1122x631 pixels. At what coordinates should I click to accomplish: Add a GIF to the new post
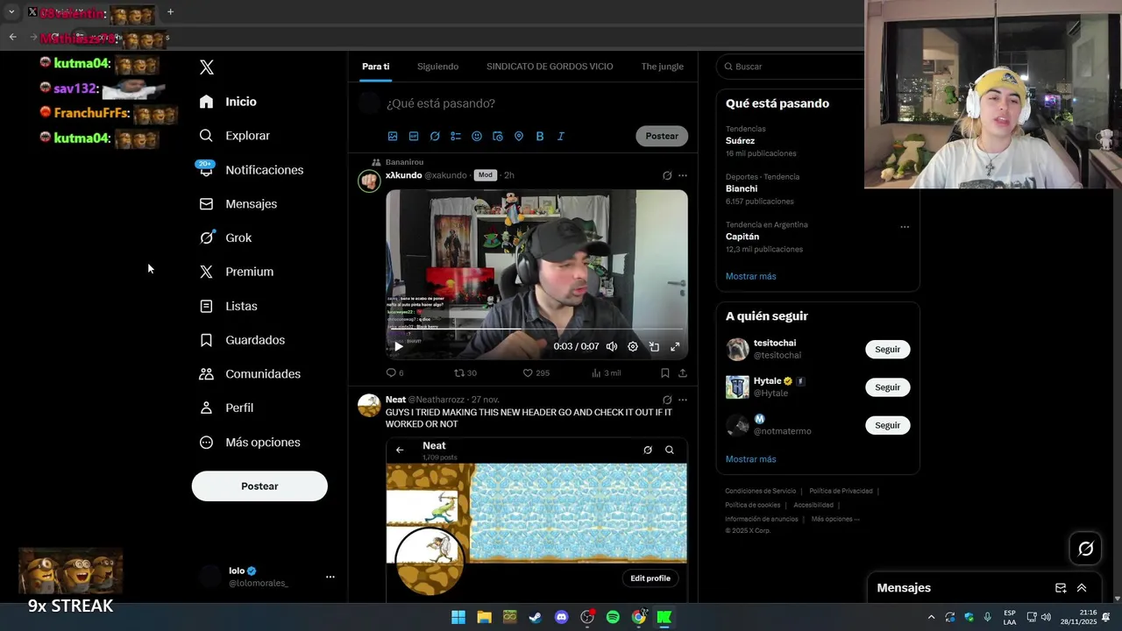414,136
